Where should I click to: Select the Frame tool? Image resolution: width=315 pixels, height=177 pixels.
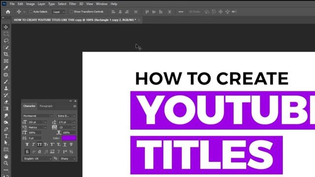(x=6, y=61)
